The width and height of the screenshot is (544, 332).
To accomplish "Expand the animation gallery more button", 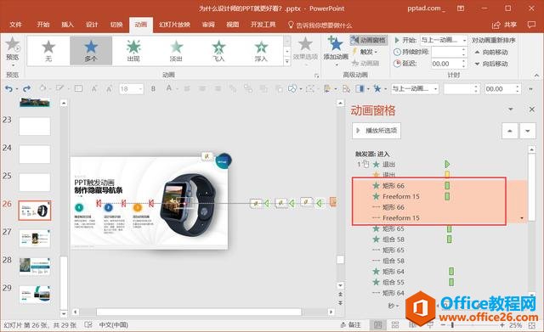I will [287, 61].
